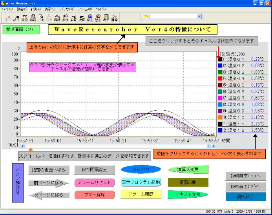The height and width of the screenshot is (215, 272).
Task: Go to 説明画面(2)へ
Action: point(246,187)
